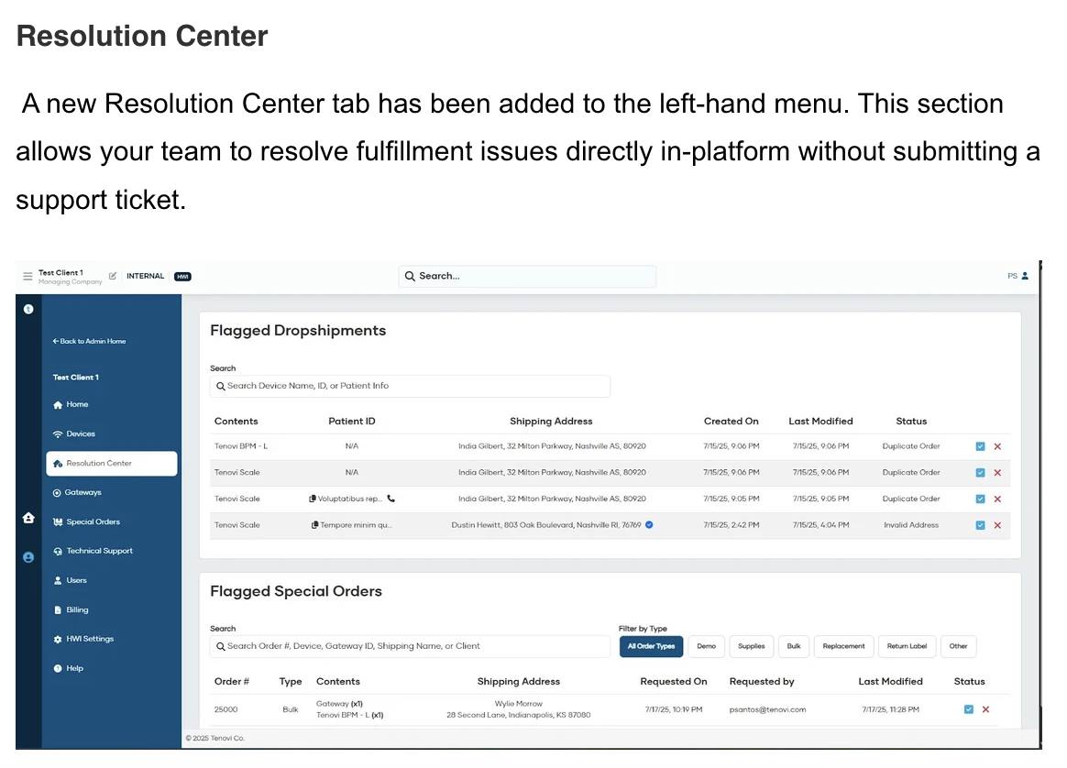The width and height of the screenshot is (1067, 768).
Task: Toggle checkbox on Invalid Address row
Action: click(x=980, y=525)
